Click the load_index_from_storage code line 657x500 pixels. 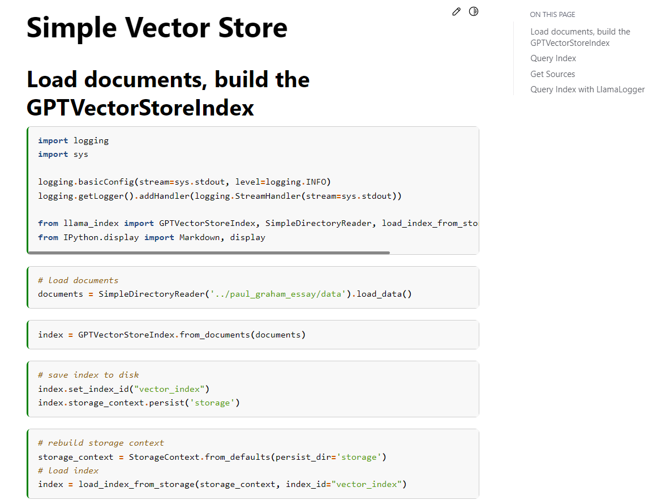click(222, 484)
